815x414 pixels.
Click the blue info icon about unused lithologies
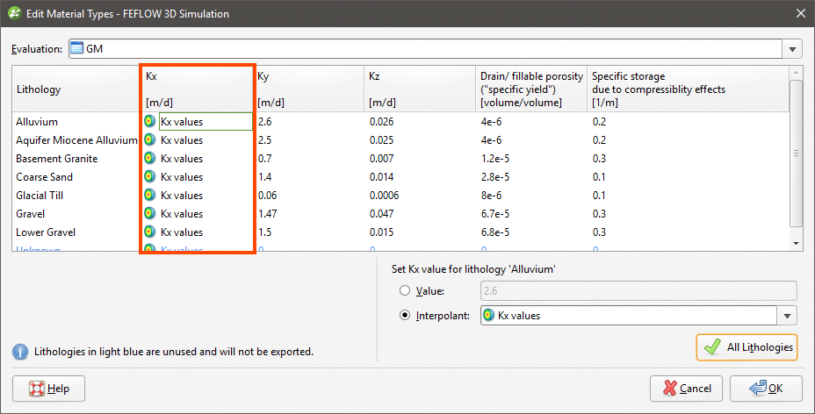[19, 352]
